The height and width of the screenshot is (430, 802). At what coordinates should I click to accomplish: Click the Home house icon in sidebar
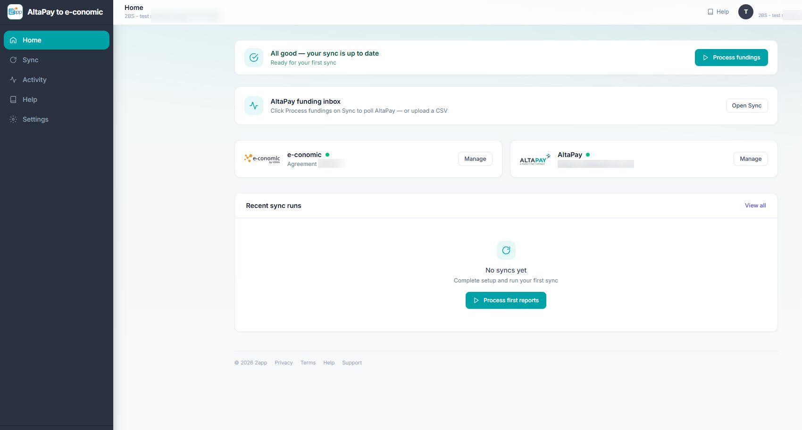click(13, 40)
